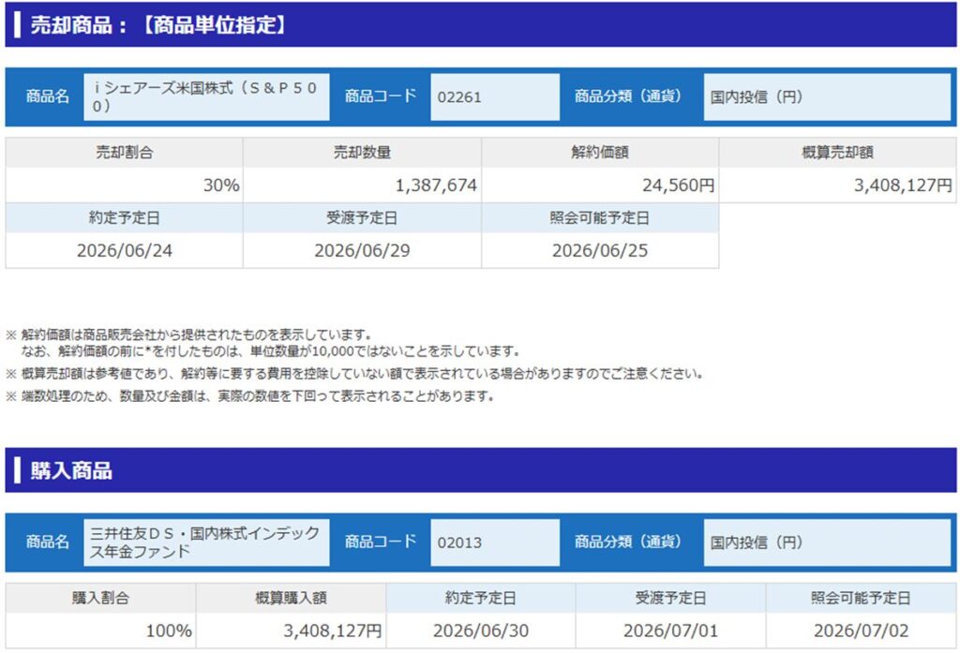Screen dimensions: 960x653
Task: Click the 売却数量 column header
Action: [362, 153]
